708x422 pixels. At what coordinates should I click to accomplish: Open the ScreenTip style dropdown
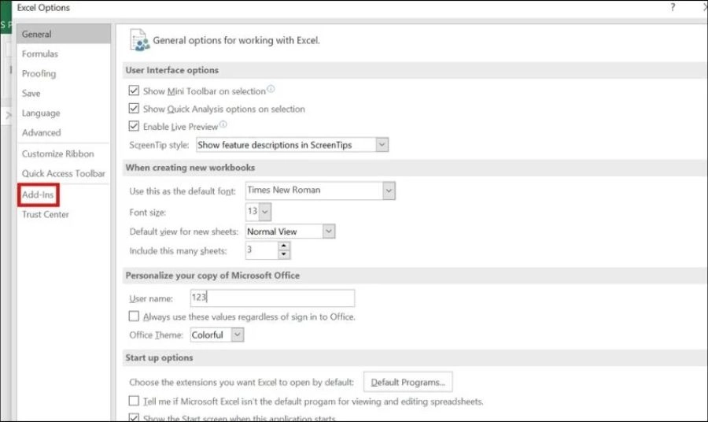click(382, 145)
